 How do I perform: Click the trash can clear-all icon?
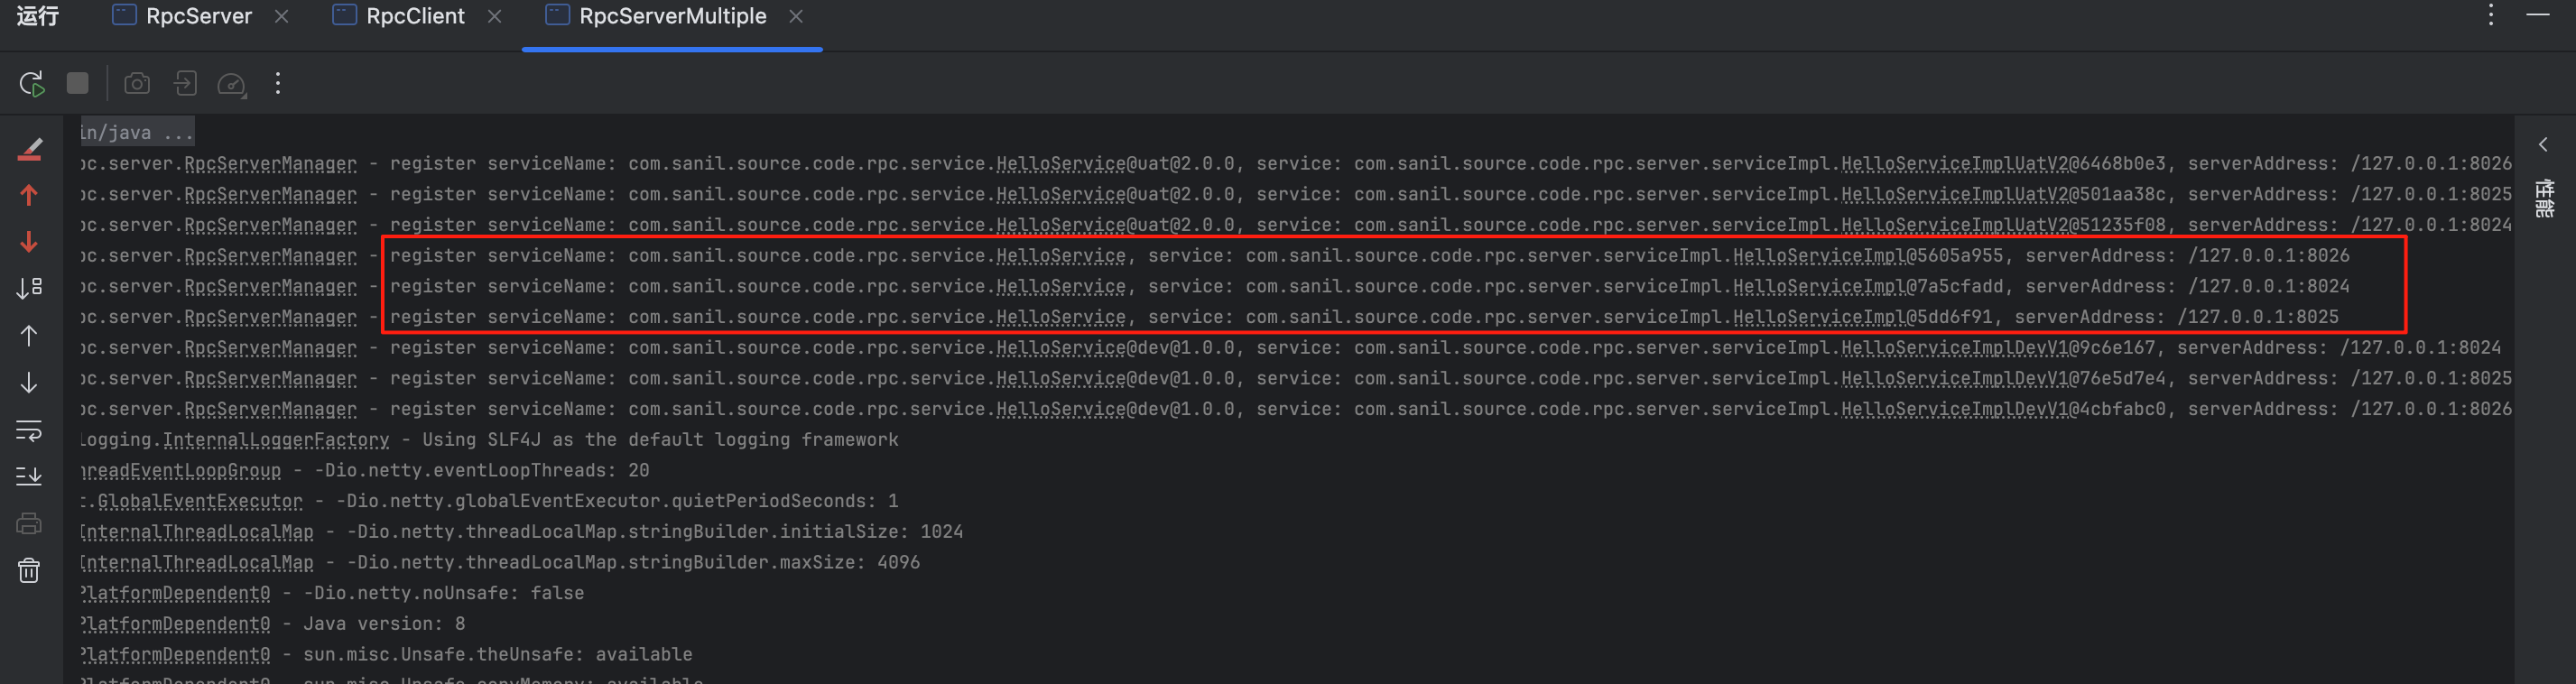pyautogui.click(x=29, y=571)
